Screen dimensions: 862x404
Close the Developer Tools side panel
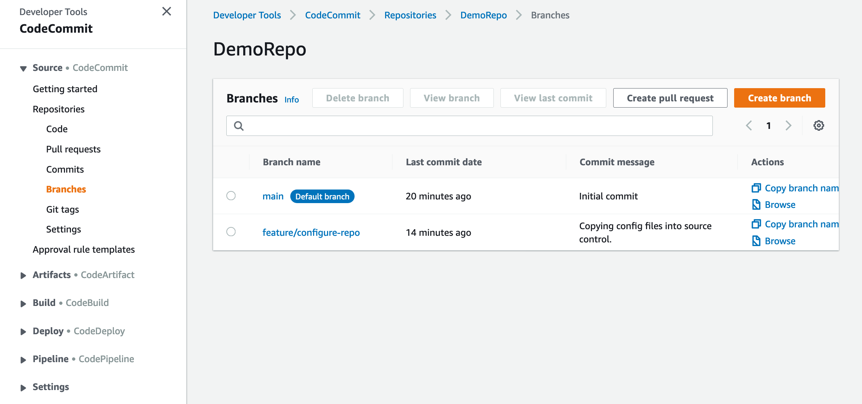click(167, 11)
